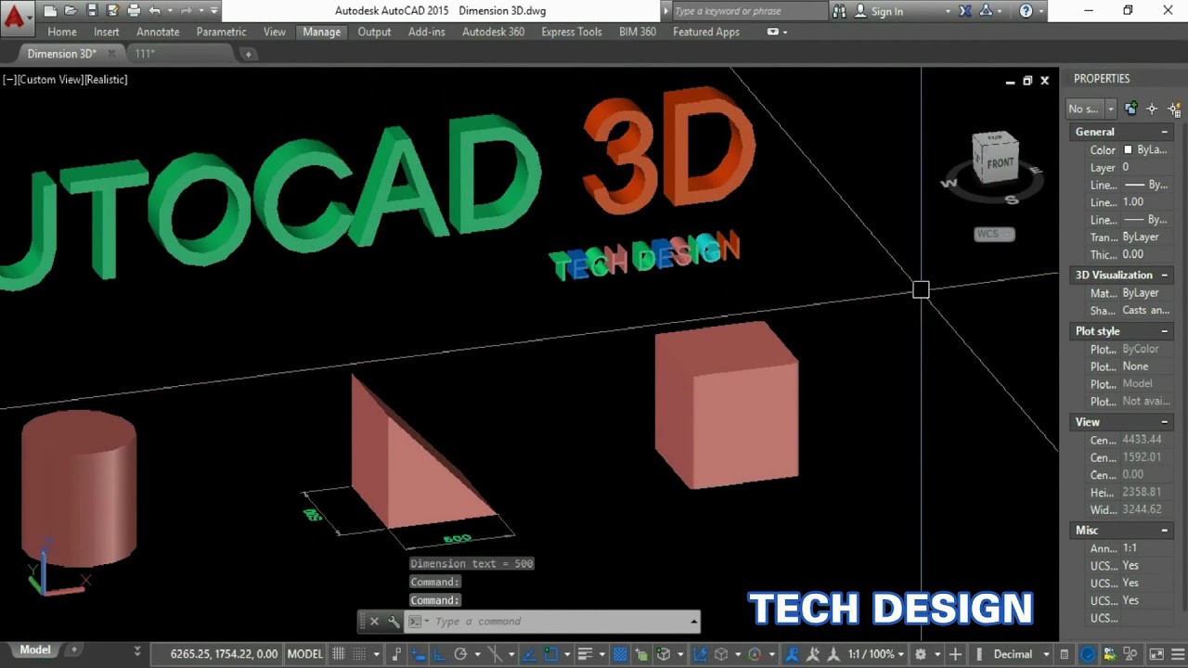Collapse the 3D Visualization section
The image size is (1188, 668).
pos(1165,276)
